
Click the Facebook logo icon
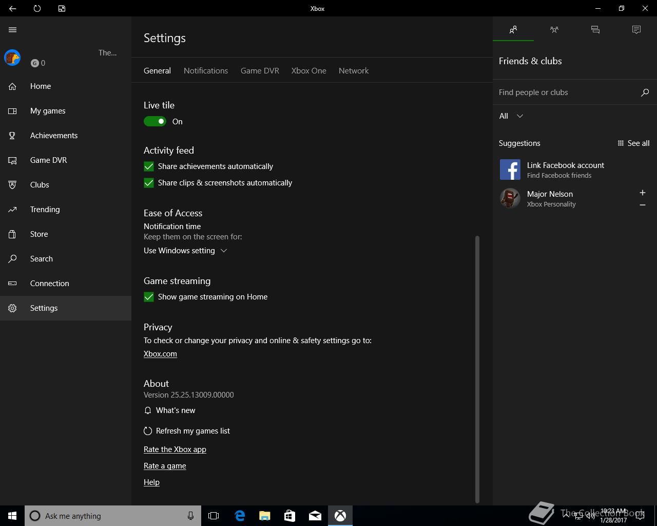tap(510, 170)
